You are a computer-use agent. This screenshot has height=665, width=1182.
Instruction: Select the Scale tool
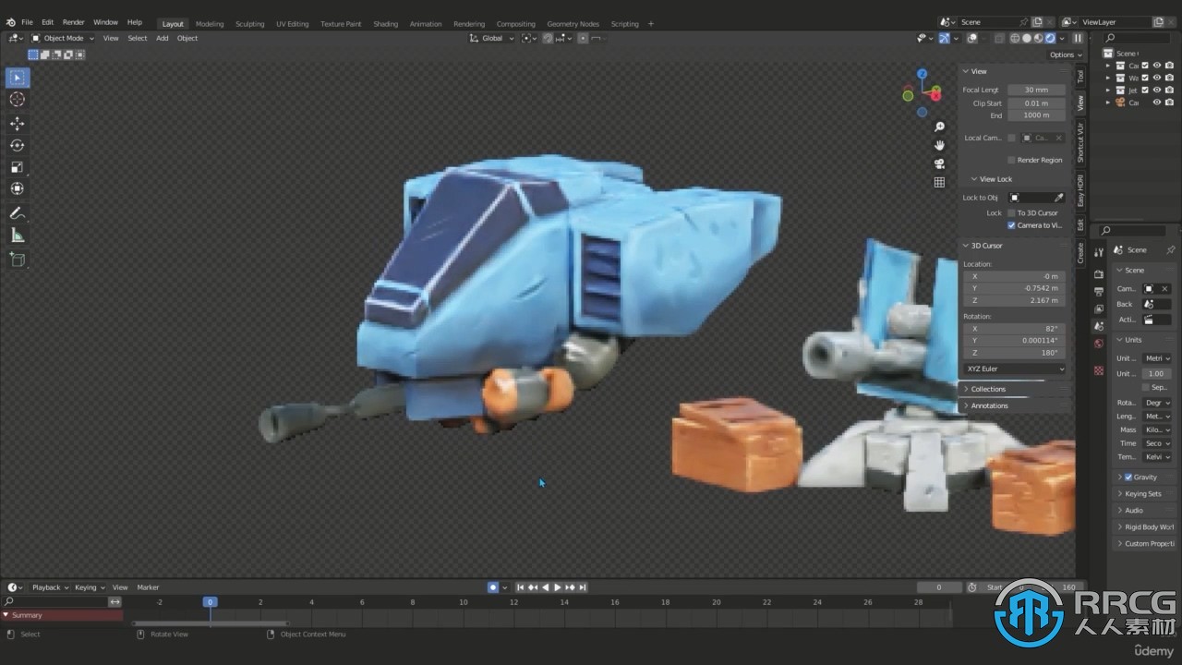(18, 167)
